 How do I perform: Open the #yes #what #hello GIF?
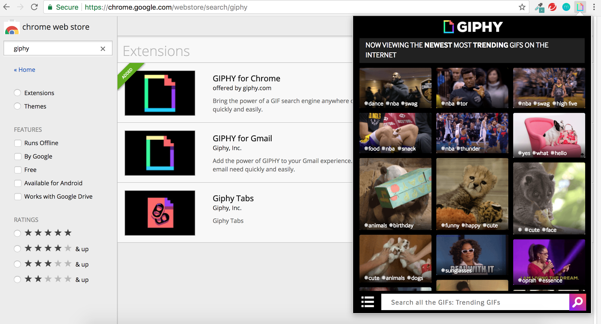pyautogui.click(x=549, y=135)
